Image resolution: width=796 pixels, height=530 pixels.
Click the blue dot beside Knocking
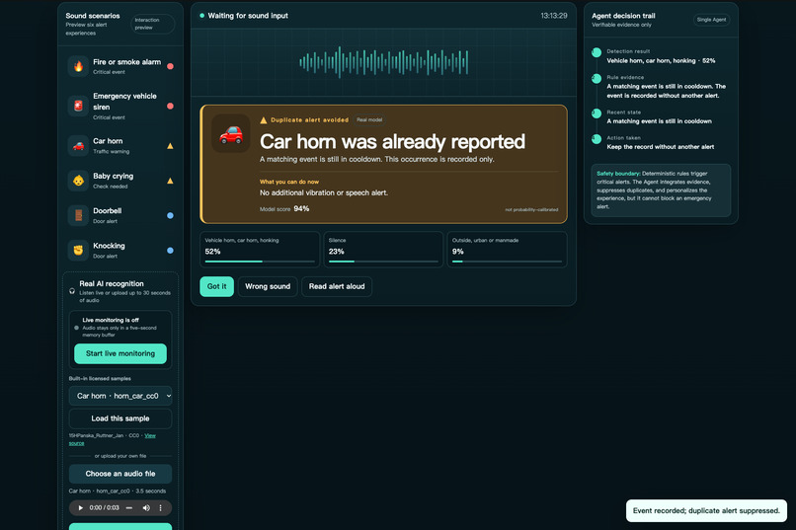170,250
